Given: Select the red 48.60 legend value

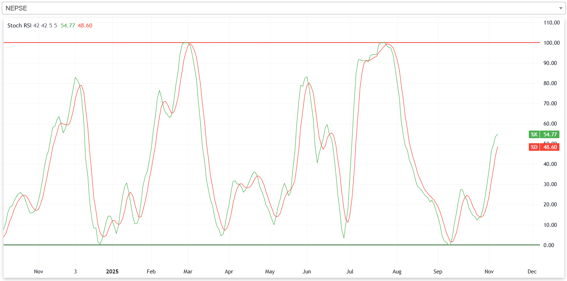Looking at the screenshot, I should coord(85,26).
